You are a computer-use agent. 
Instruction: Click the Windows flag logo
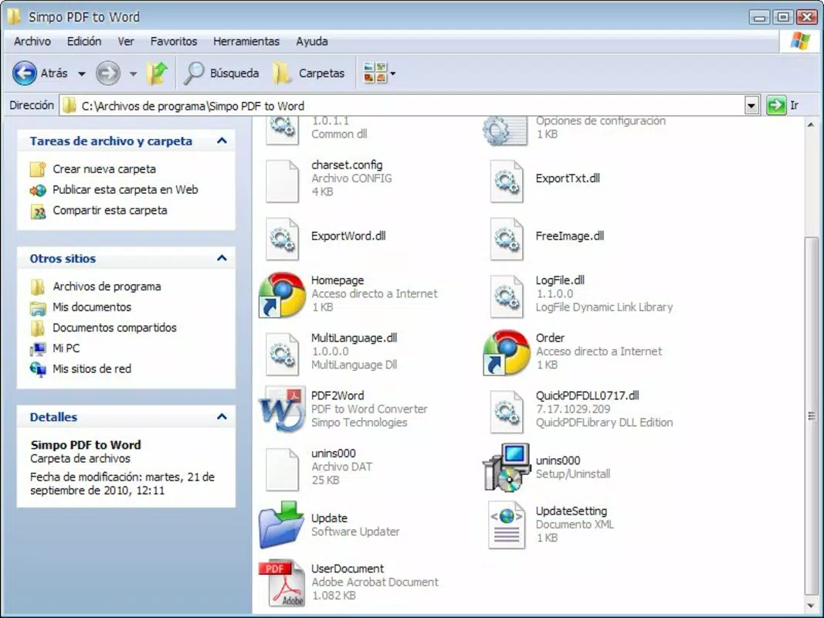pos(800,41)
